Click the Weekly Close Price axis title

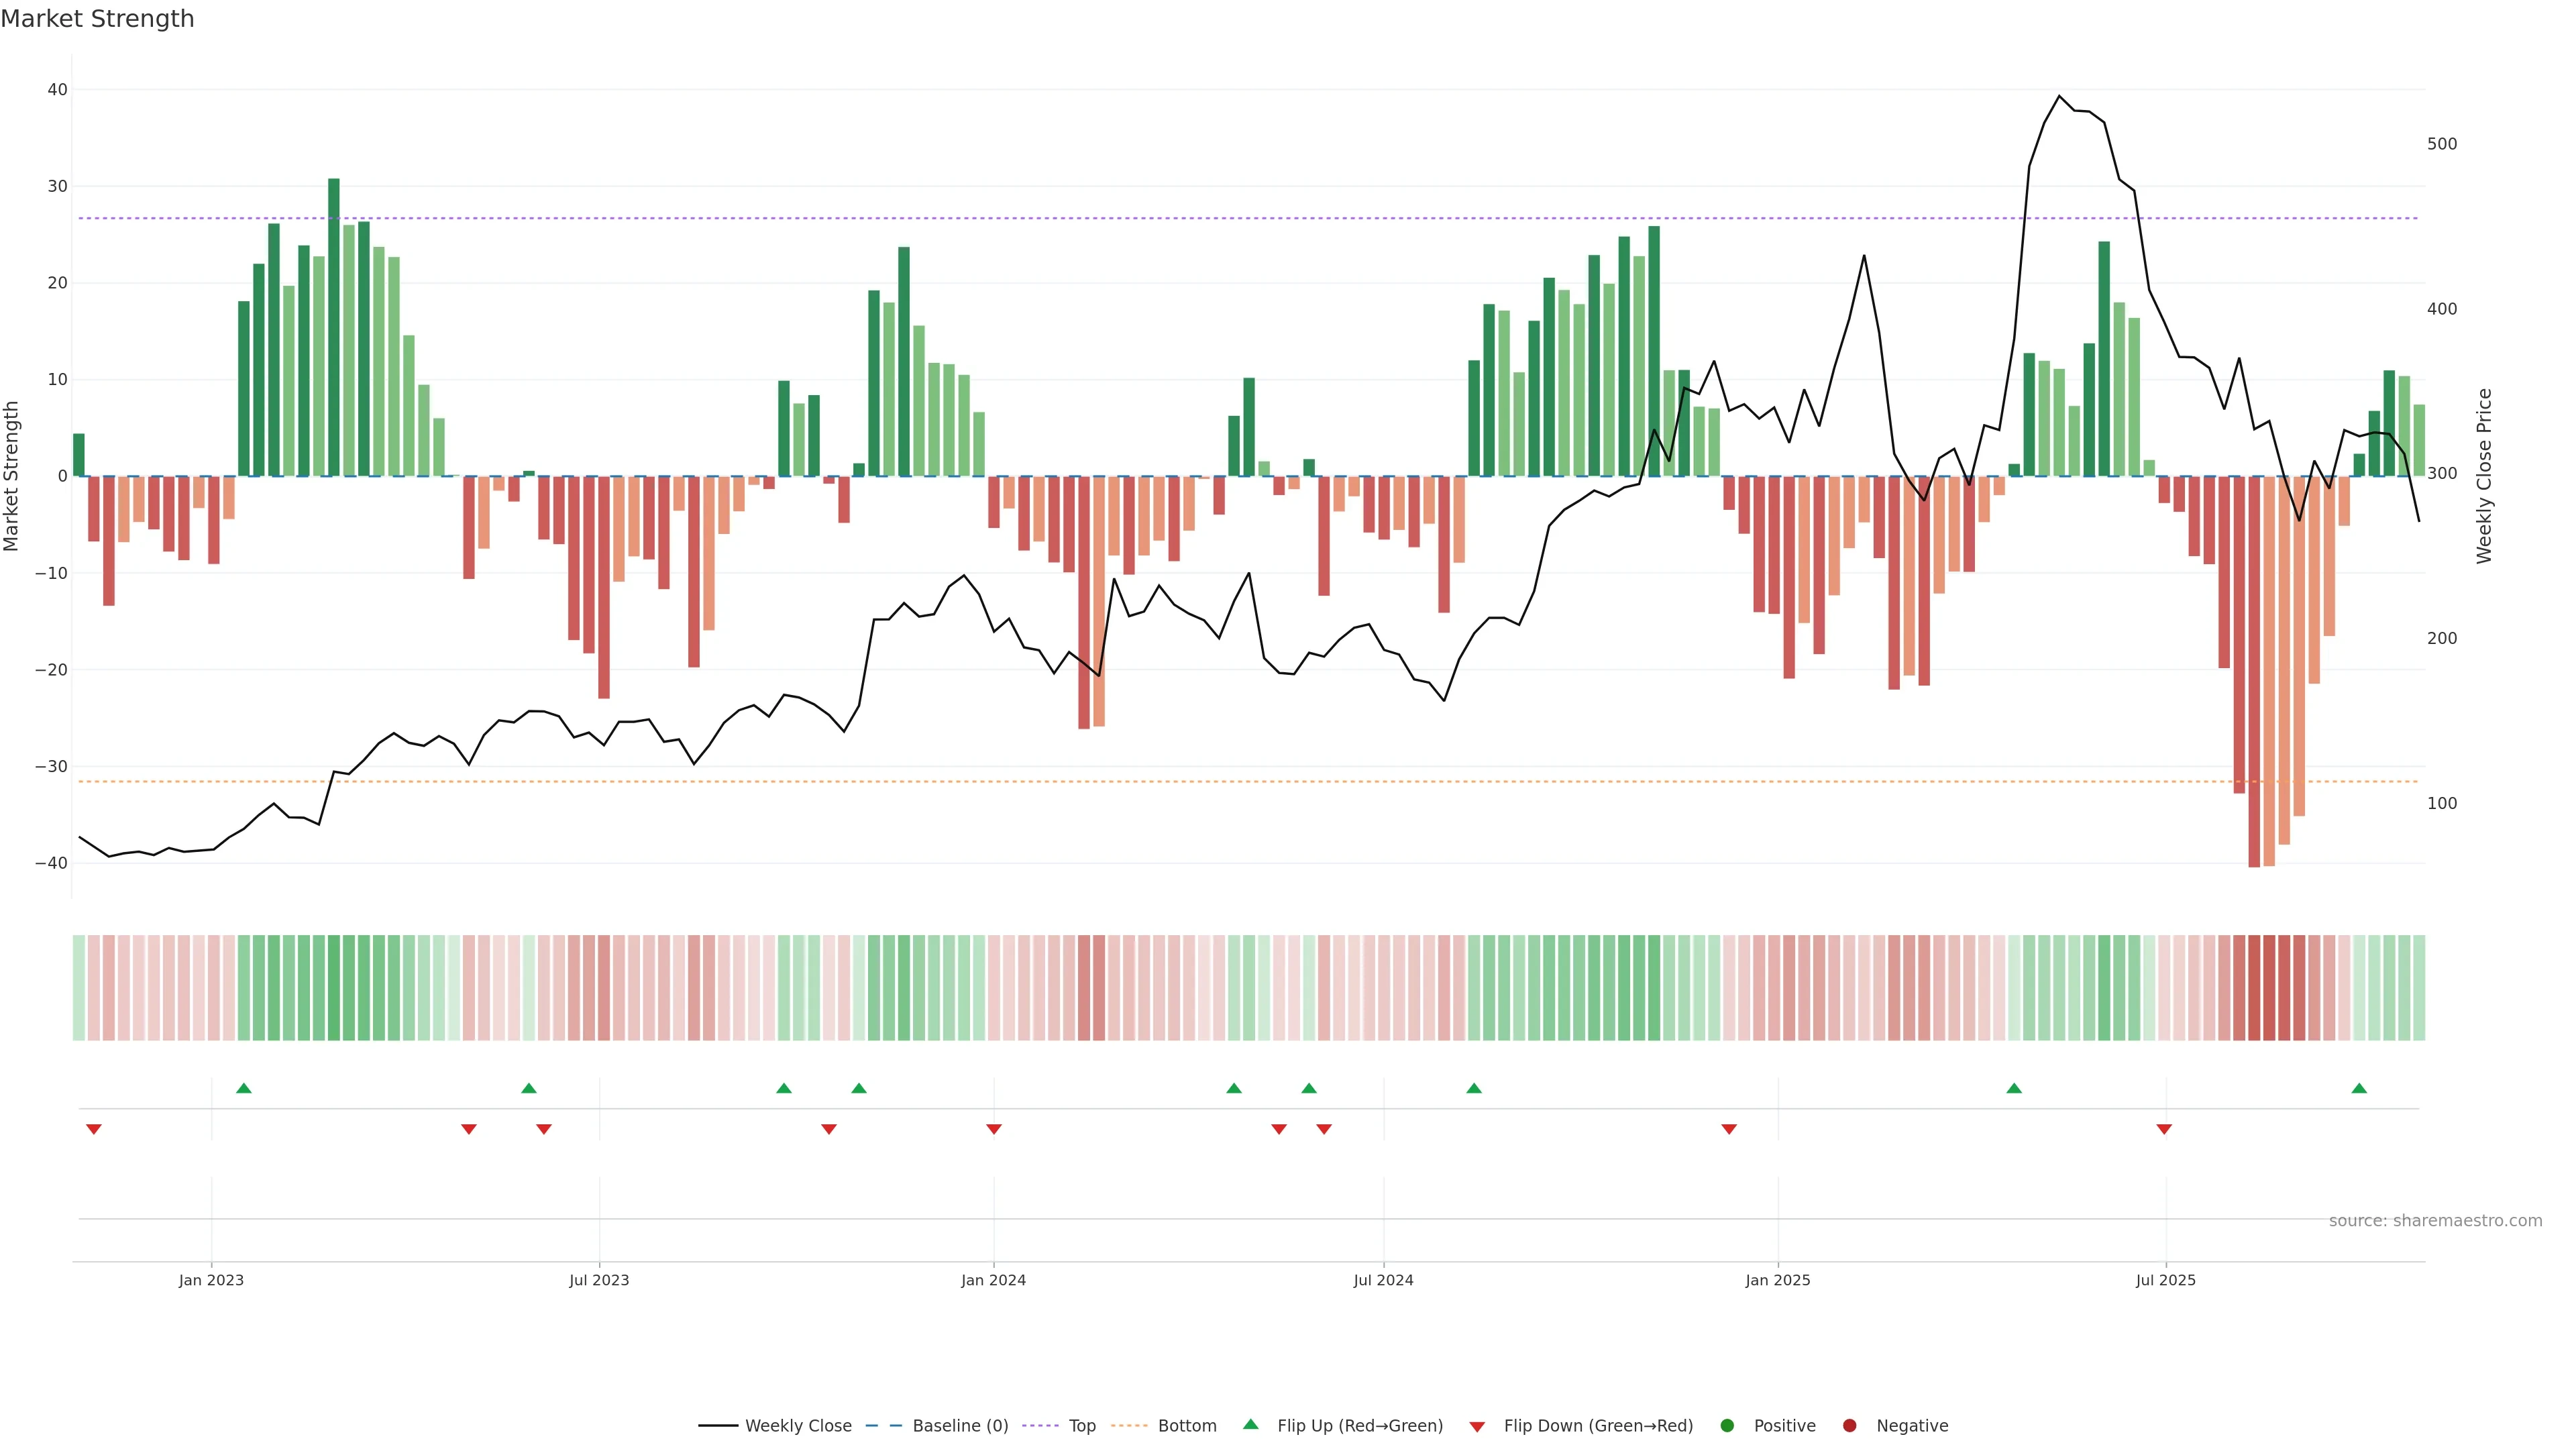[x=2484, y=476]
